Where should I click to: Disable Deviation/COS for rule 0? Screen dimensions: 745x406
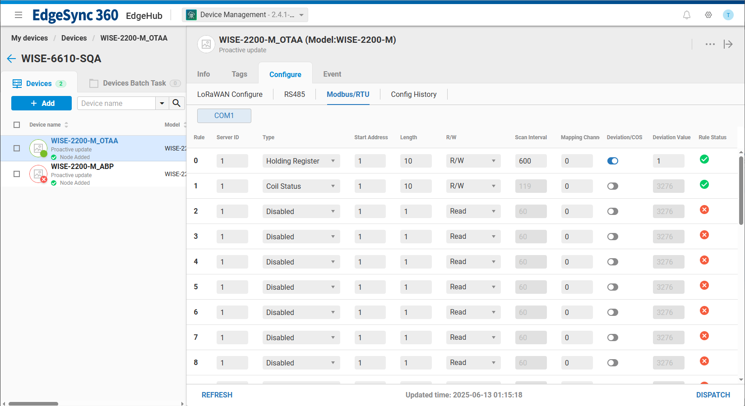click(x=613, y=161)
